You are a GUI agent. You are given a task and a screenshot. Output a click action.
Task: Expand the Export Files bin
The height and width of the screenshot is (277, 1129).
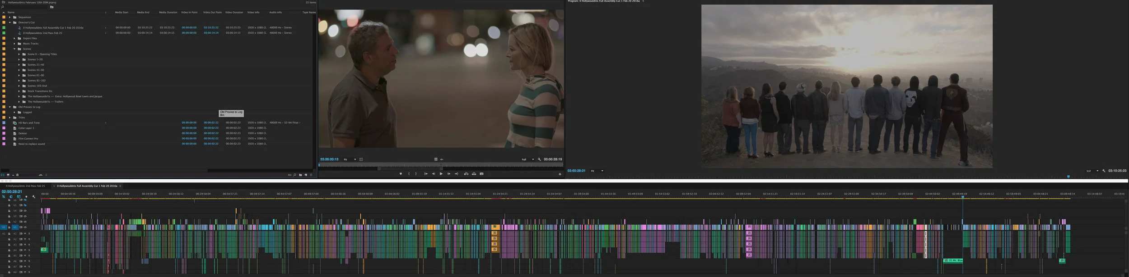(14, 38)
